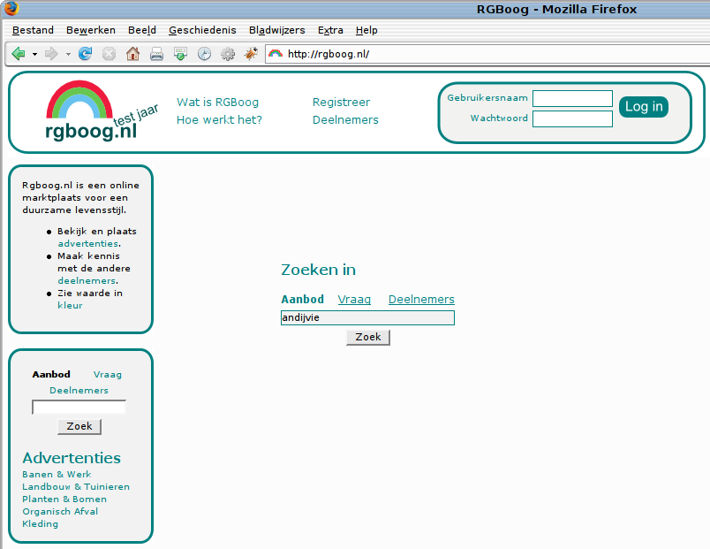The width and height of the screenshot is (710, 549).
Task: Open the Extra menu
Action: [x=330, y=30]
